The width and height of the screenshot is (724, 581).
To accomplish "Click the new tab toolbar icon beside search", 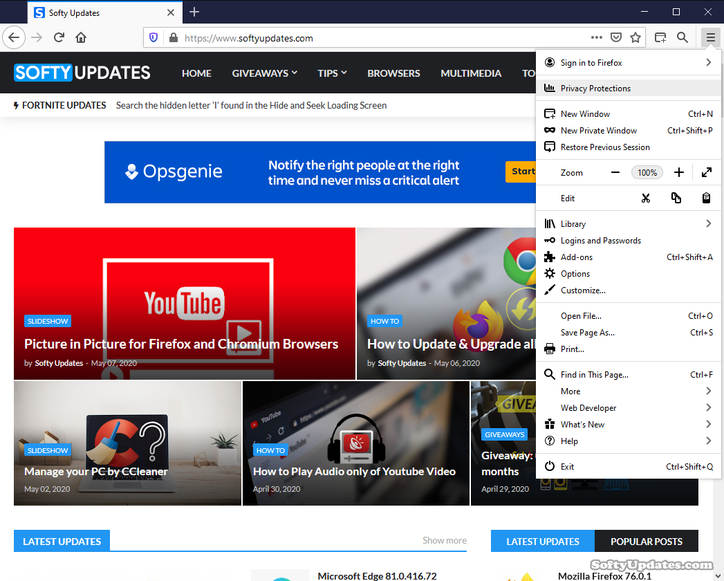I will click(x=660, y=37).
